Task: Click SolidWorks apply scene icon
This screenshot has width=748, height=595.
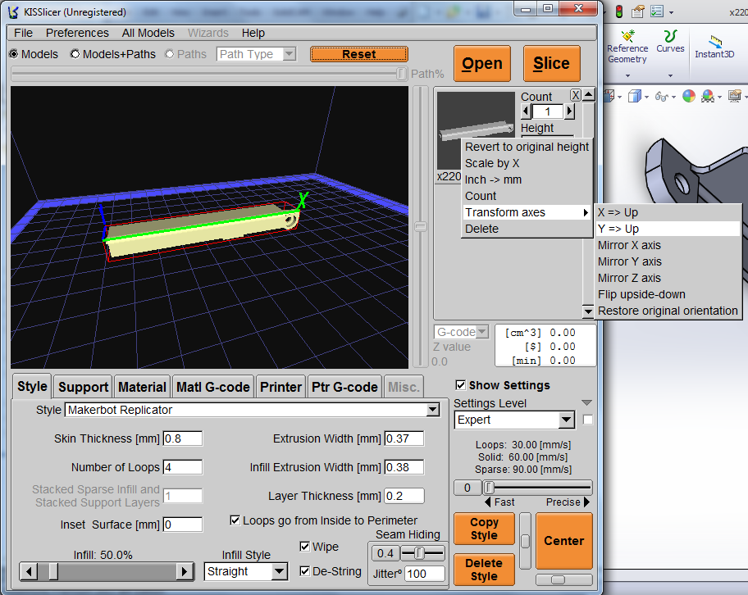Action: [x=708, y=97]
